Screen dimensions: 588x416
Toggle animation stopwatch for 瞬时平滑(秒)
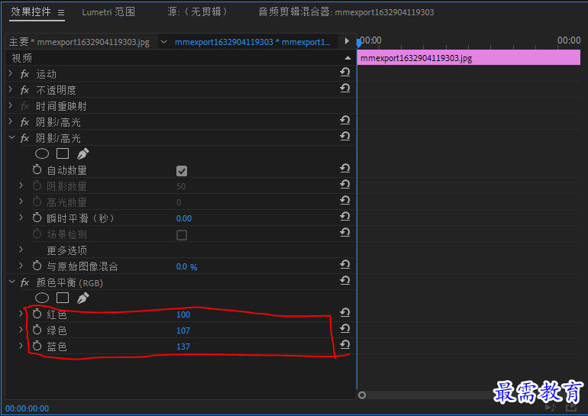37,218
